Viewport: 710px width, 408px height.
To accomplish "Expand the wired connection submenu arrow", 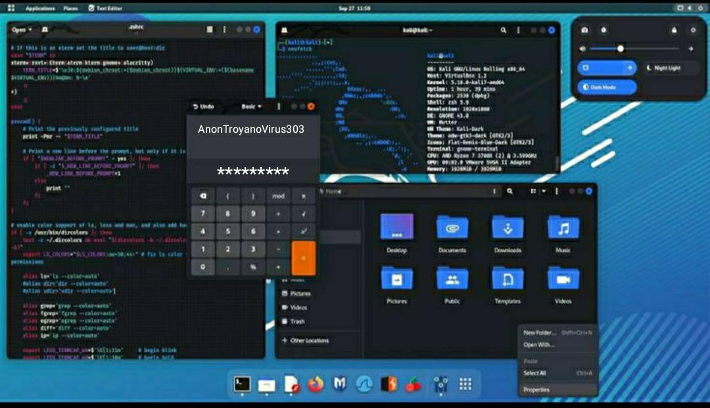I will pos(630,68).
